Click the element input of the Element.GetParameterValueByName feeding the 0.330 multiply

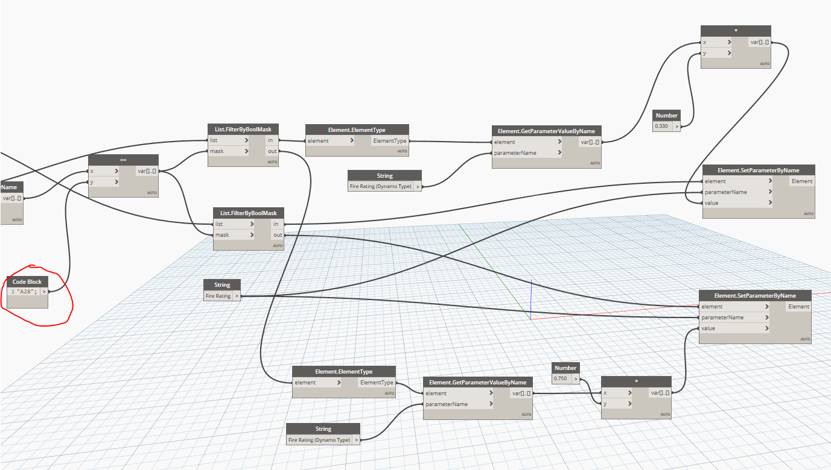click(527, 142)
